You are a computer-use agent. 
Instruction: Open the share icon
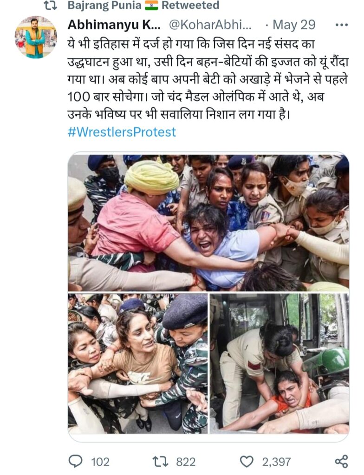[341, 462]
